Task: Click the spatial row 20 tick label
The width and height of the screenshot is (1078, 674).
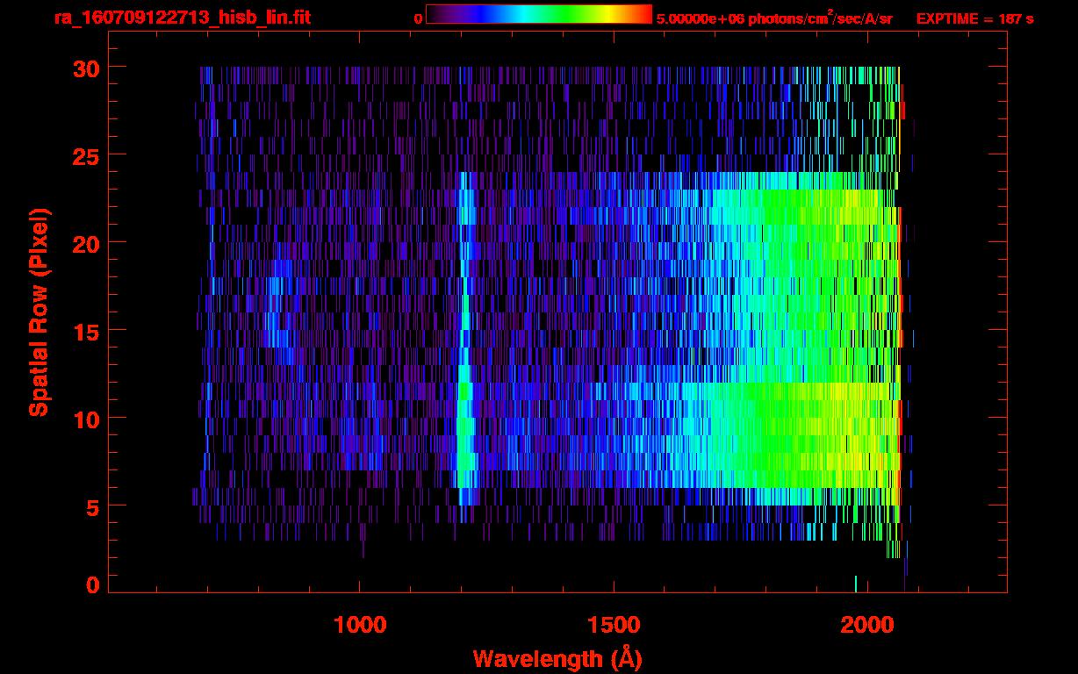Action: [84, 243]
